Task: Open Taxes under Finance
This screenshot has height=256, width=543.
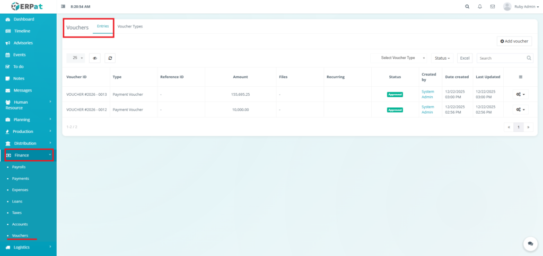Action: [x=16, y=213]
